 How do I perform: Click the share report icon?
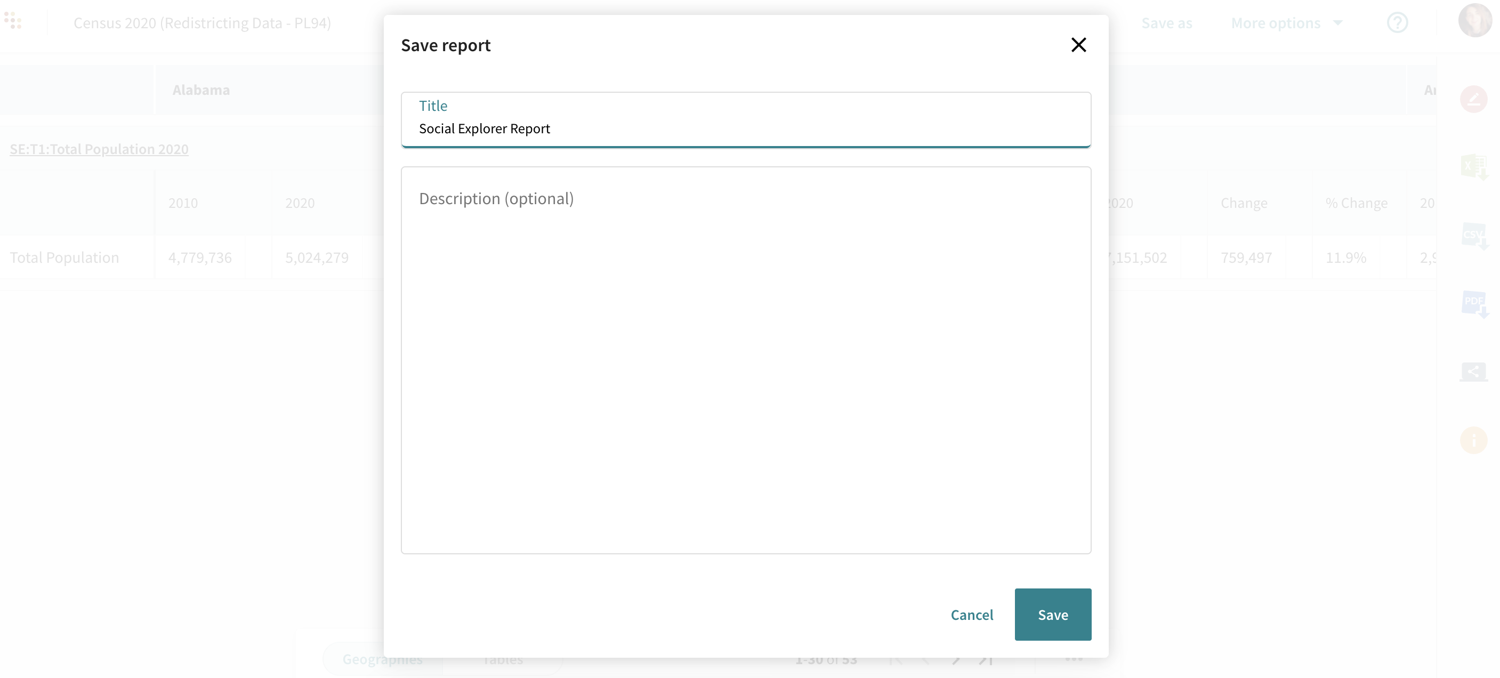tap(1473, 372)
